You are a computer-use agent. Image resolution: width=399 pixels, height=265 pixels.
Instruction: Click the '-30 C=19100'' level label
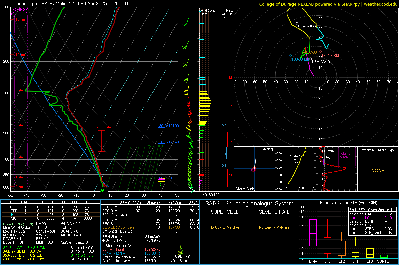[x=168, y=126]
